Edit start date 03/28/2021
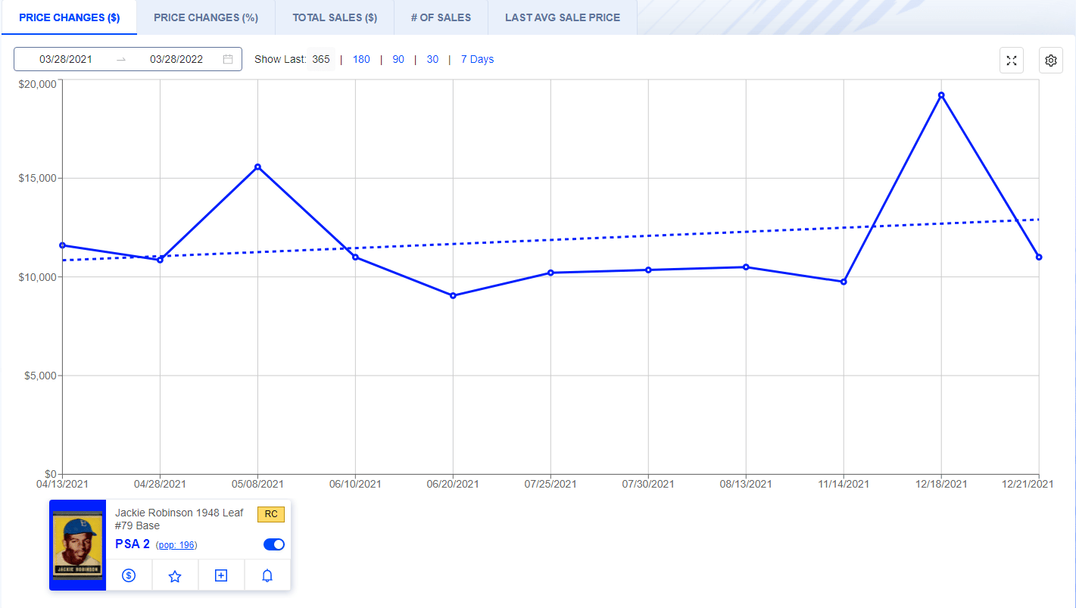 click(x=66, y=59)
